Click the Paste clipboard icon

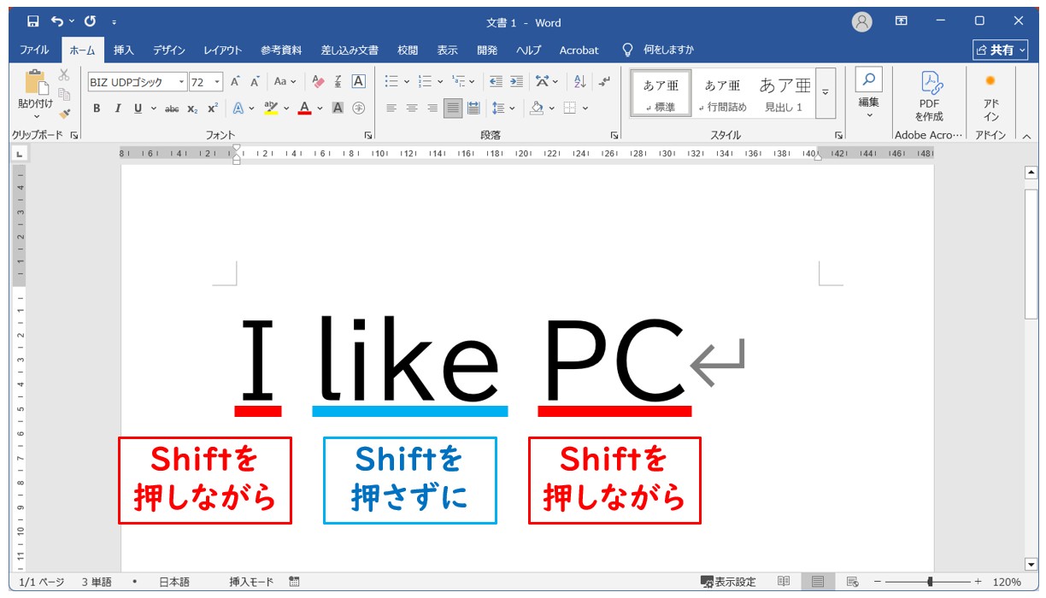coord(36,82)
